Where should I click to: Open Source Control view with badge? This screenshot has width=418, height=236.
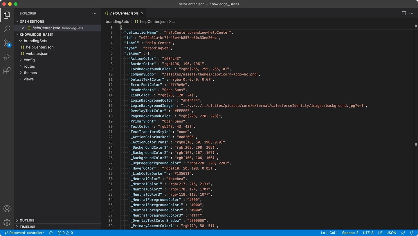[7, 43]
